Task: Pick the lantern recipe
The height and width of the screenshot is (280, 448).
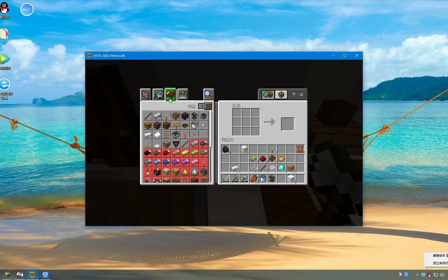Action: pos(148,172)
